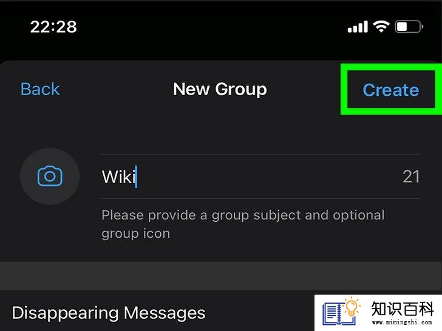Click the word Wiki in subject field

pos(118,177)
